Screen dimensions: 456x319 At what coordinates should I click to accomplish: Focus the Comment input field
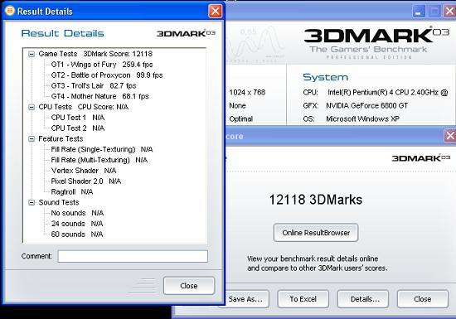133,256
